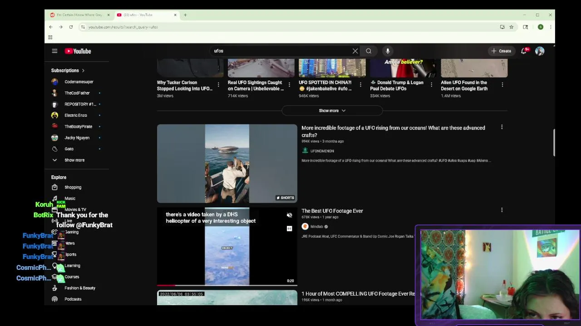Screen dimensions: 581x326
Task: Open the Chrome apps grid shortcut
Action: [50, 37]
